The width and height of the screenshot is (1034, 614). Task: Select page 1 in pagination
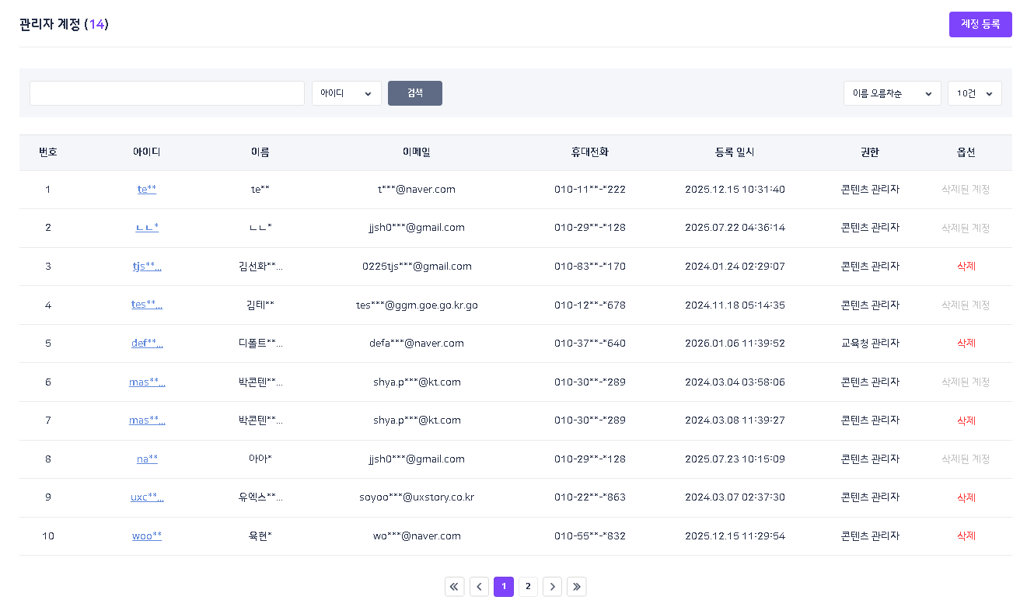(x=504, y=587)
